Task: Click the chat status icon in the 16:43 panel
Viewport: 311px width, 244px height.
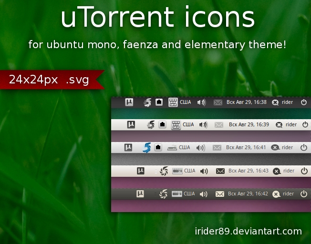Action: [277, 171]
